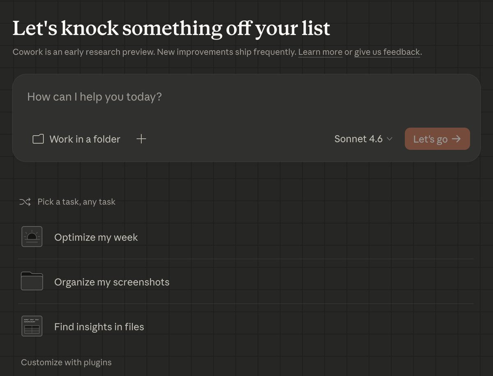
Task: Open the Sonnet 4.6 model dropdown
Action: [x=358, y=139]
